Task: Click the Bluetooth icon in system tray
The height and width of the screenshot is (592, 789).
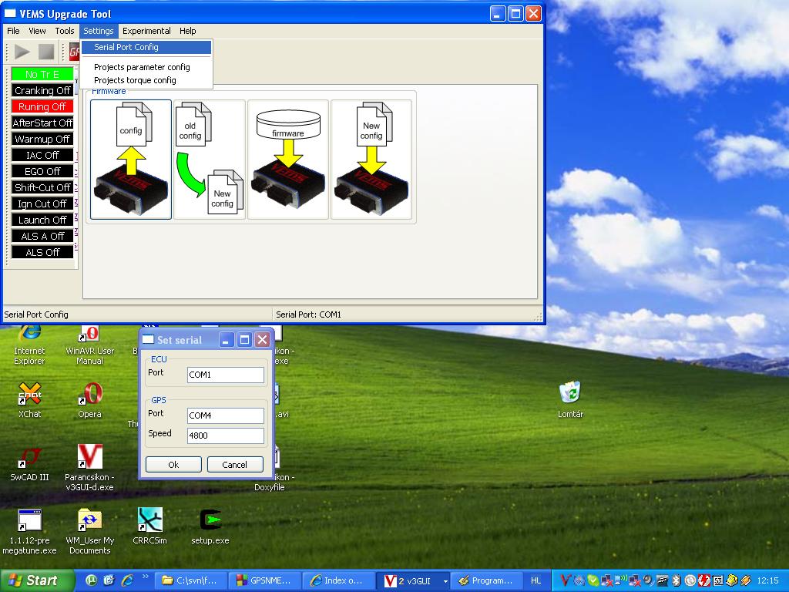Action: pyautogui.click(x=677, y=581)
